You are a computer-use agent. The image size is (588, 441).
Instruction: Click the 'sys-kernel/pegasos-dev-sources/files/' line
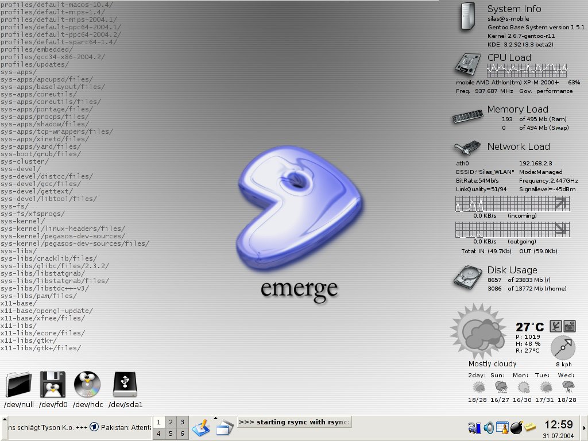tap(75, 243)
